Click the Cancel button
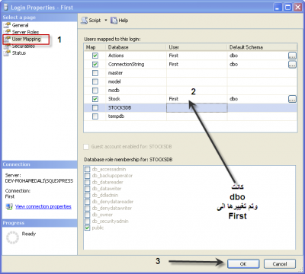Screen dimensions: 305x274 280,264
